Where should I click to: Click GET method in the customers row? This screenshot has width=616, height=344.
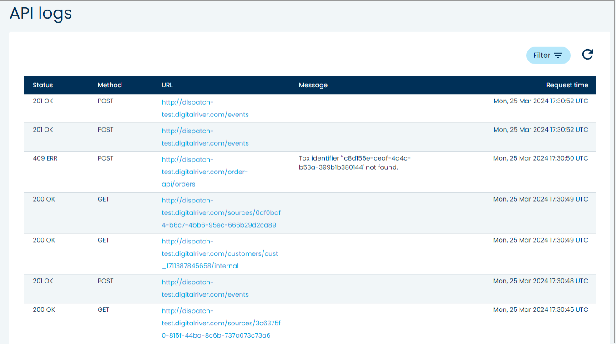[103, 240]
